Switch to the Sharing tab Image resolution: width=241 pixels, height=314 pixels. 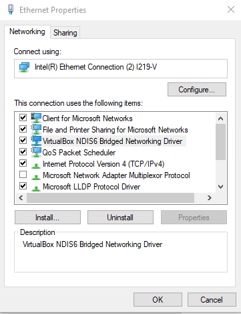point(65,33)
